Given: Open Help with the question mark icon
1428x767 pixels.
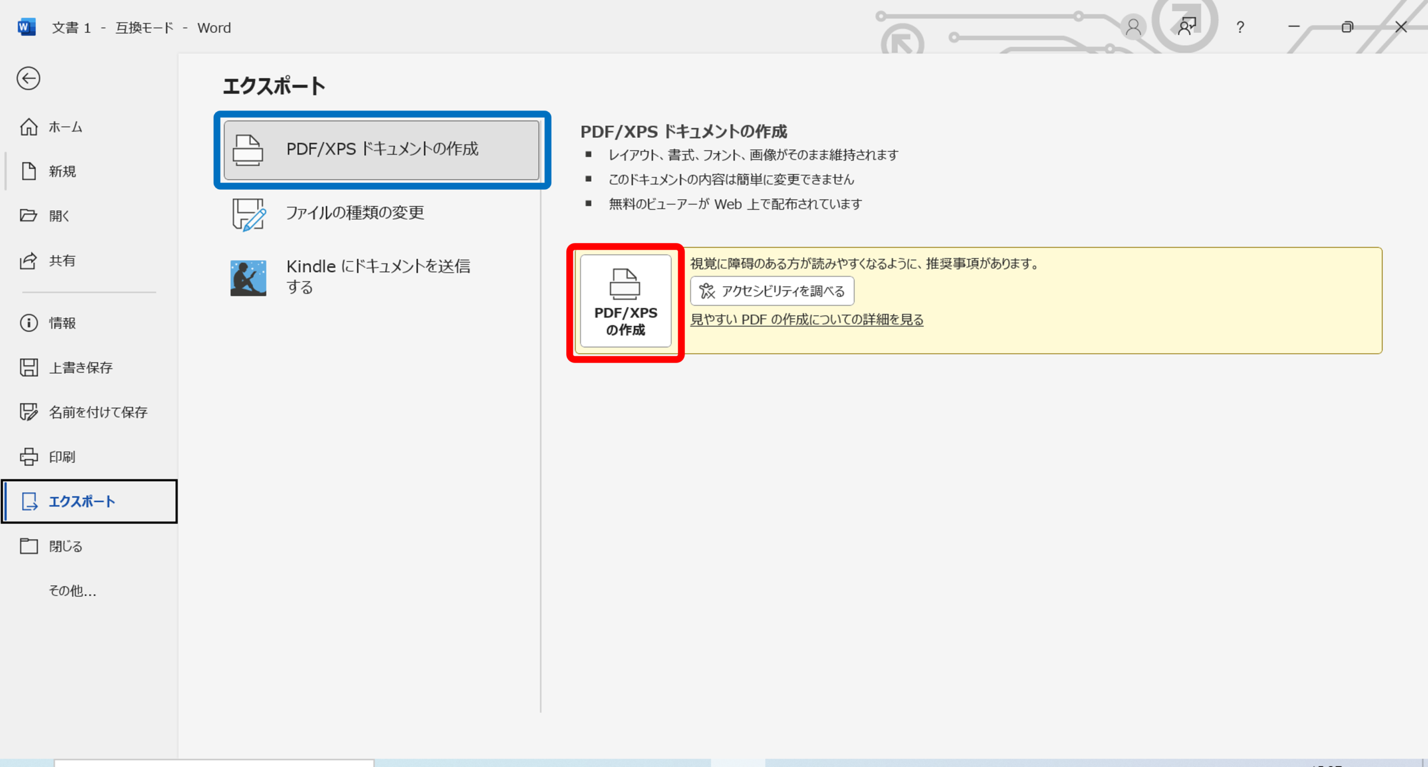Looking at the screenshot, I should click(x=1240, y=27).
